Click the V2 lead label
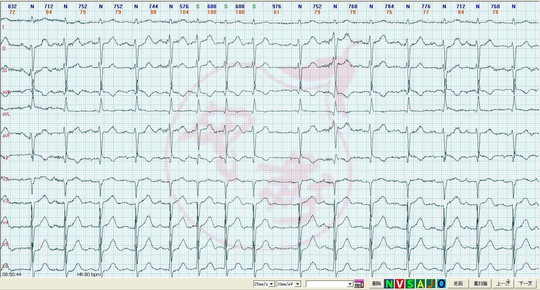The width and height of the screenshot is (540, 290). point(5,179)
